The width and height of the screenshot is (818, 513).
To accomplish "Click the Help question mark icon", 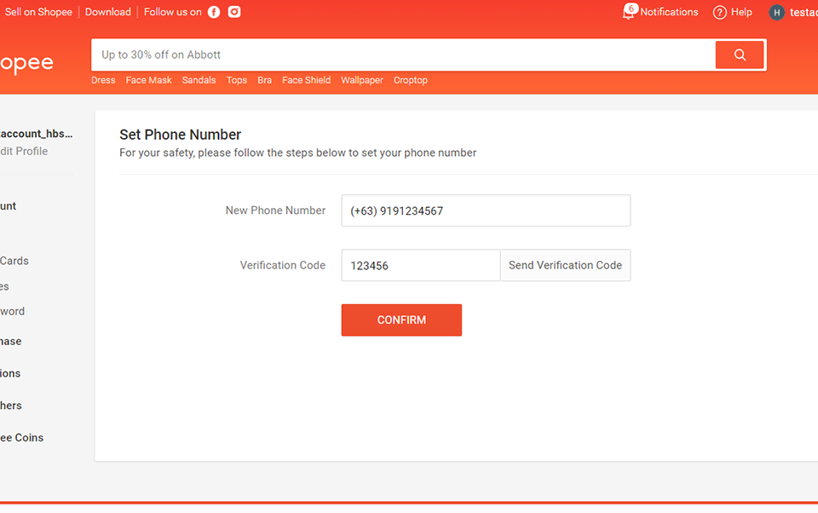I will [720, 12].
